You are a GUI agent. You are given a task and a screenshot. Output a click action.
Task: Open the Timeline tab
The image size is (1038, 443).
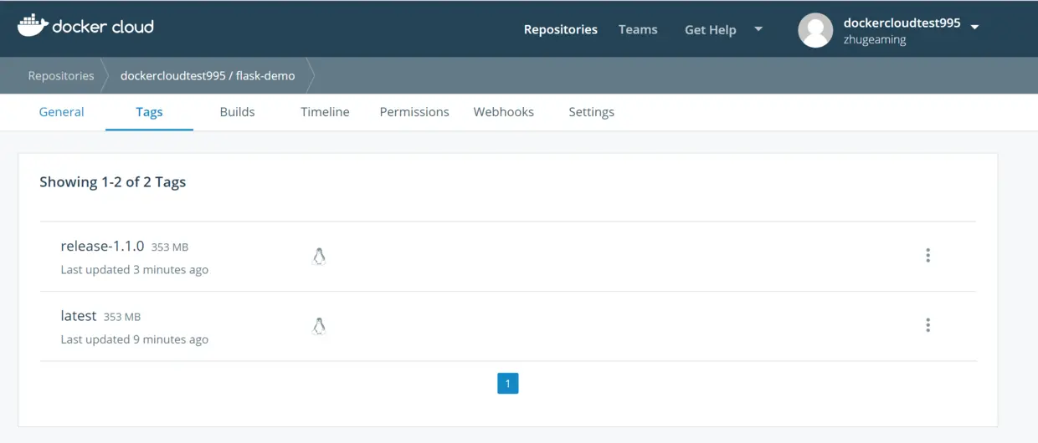[325, 112]
